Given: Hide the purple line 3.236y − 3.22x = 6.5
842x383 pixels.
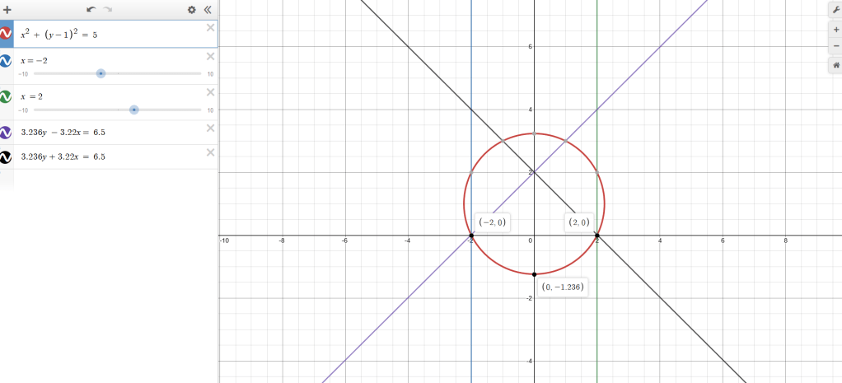Looking at the screenshot, I should point(7,132).
